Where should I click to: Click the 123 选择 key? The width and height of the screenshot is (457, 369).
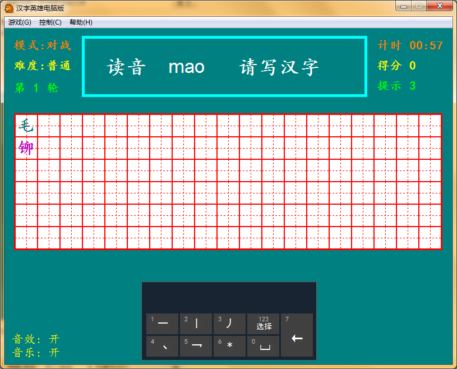point(263,324)
